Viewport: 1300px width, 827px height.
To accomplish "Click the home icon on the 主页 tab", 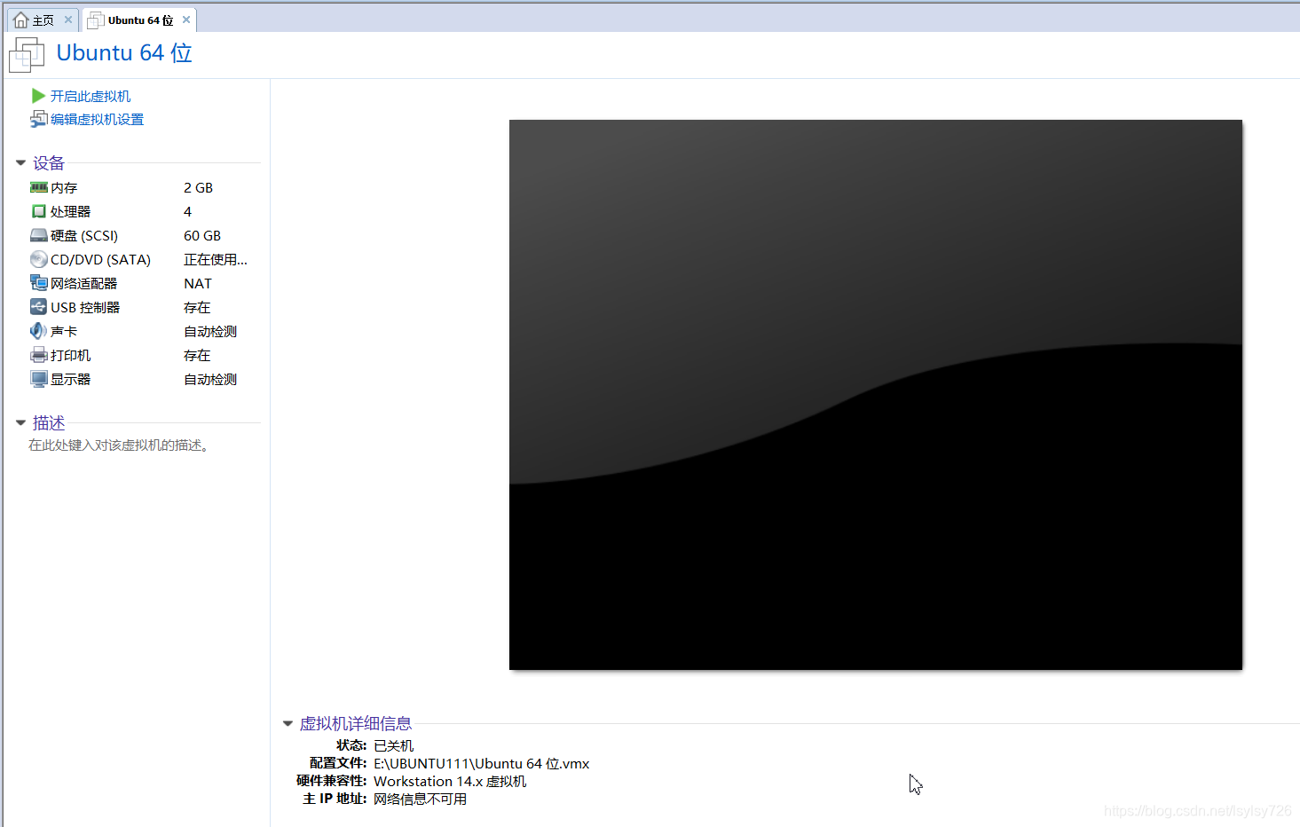I will coord(21,20).
